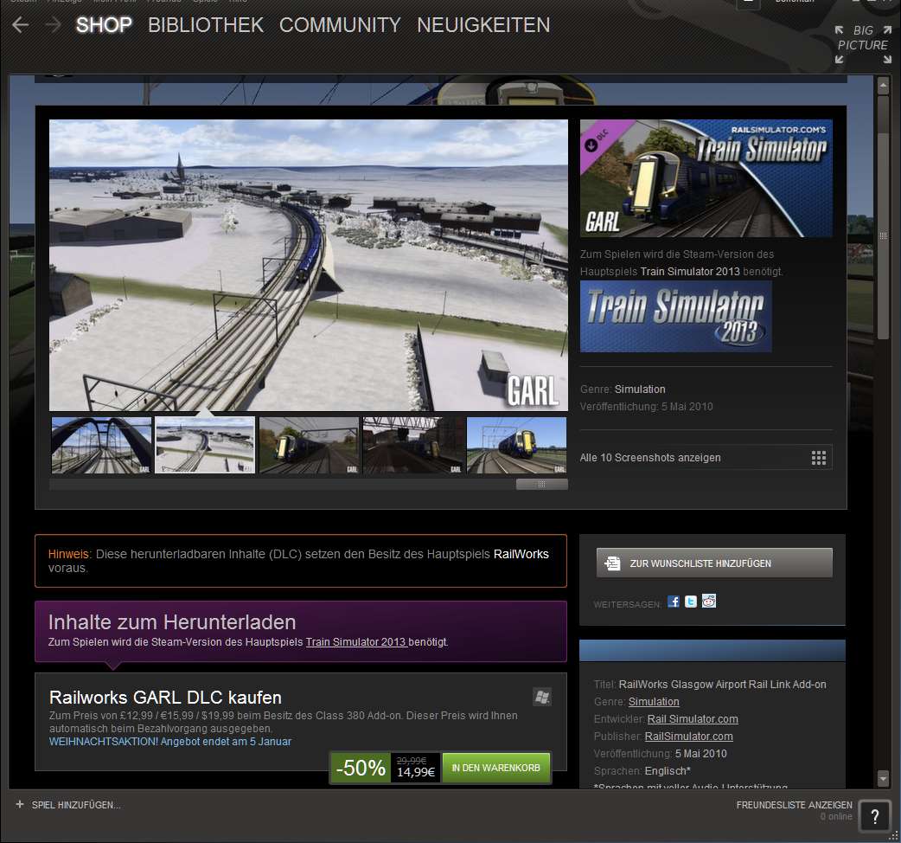This screenshot has width=901, height=843.
Task: Select the blue-sky train screenshot thumbnail
Action: click(x=516, y=446)
